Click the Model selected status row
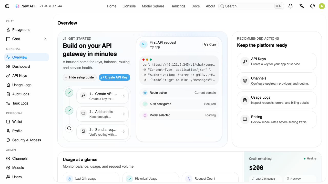The image size is (328, 184). coord(179,115)
